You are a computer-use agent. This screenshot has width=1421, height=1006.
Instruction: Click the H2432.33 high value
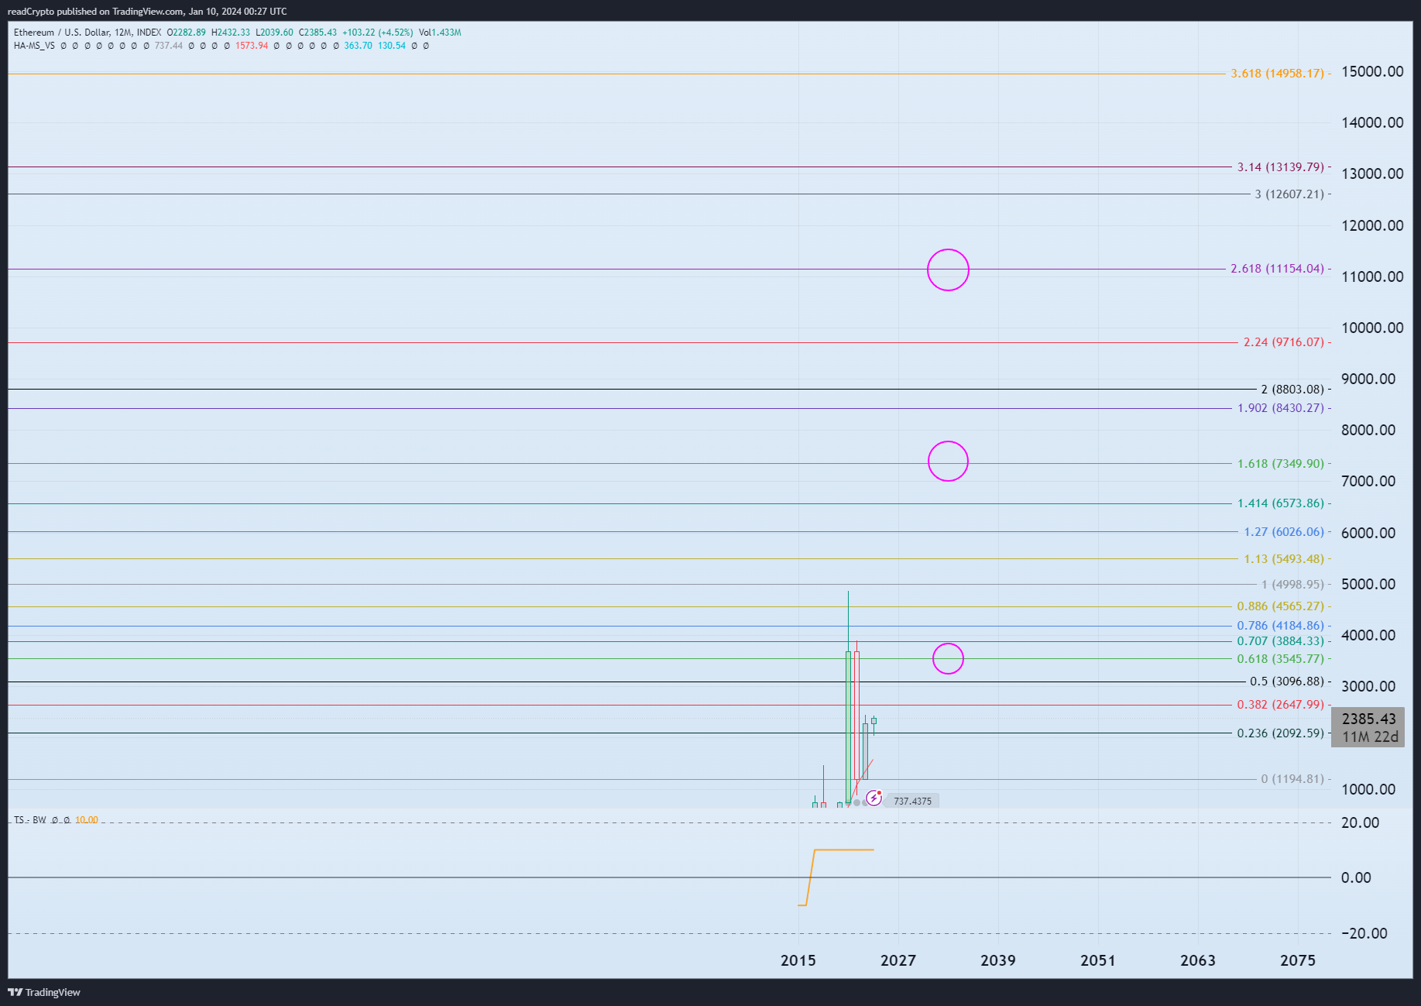tap(231, 33)
